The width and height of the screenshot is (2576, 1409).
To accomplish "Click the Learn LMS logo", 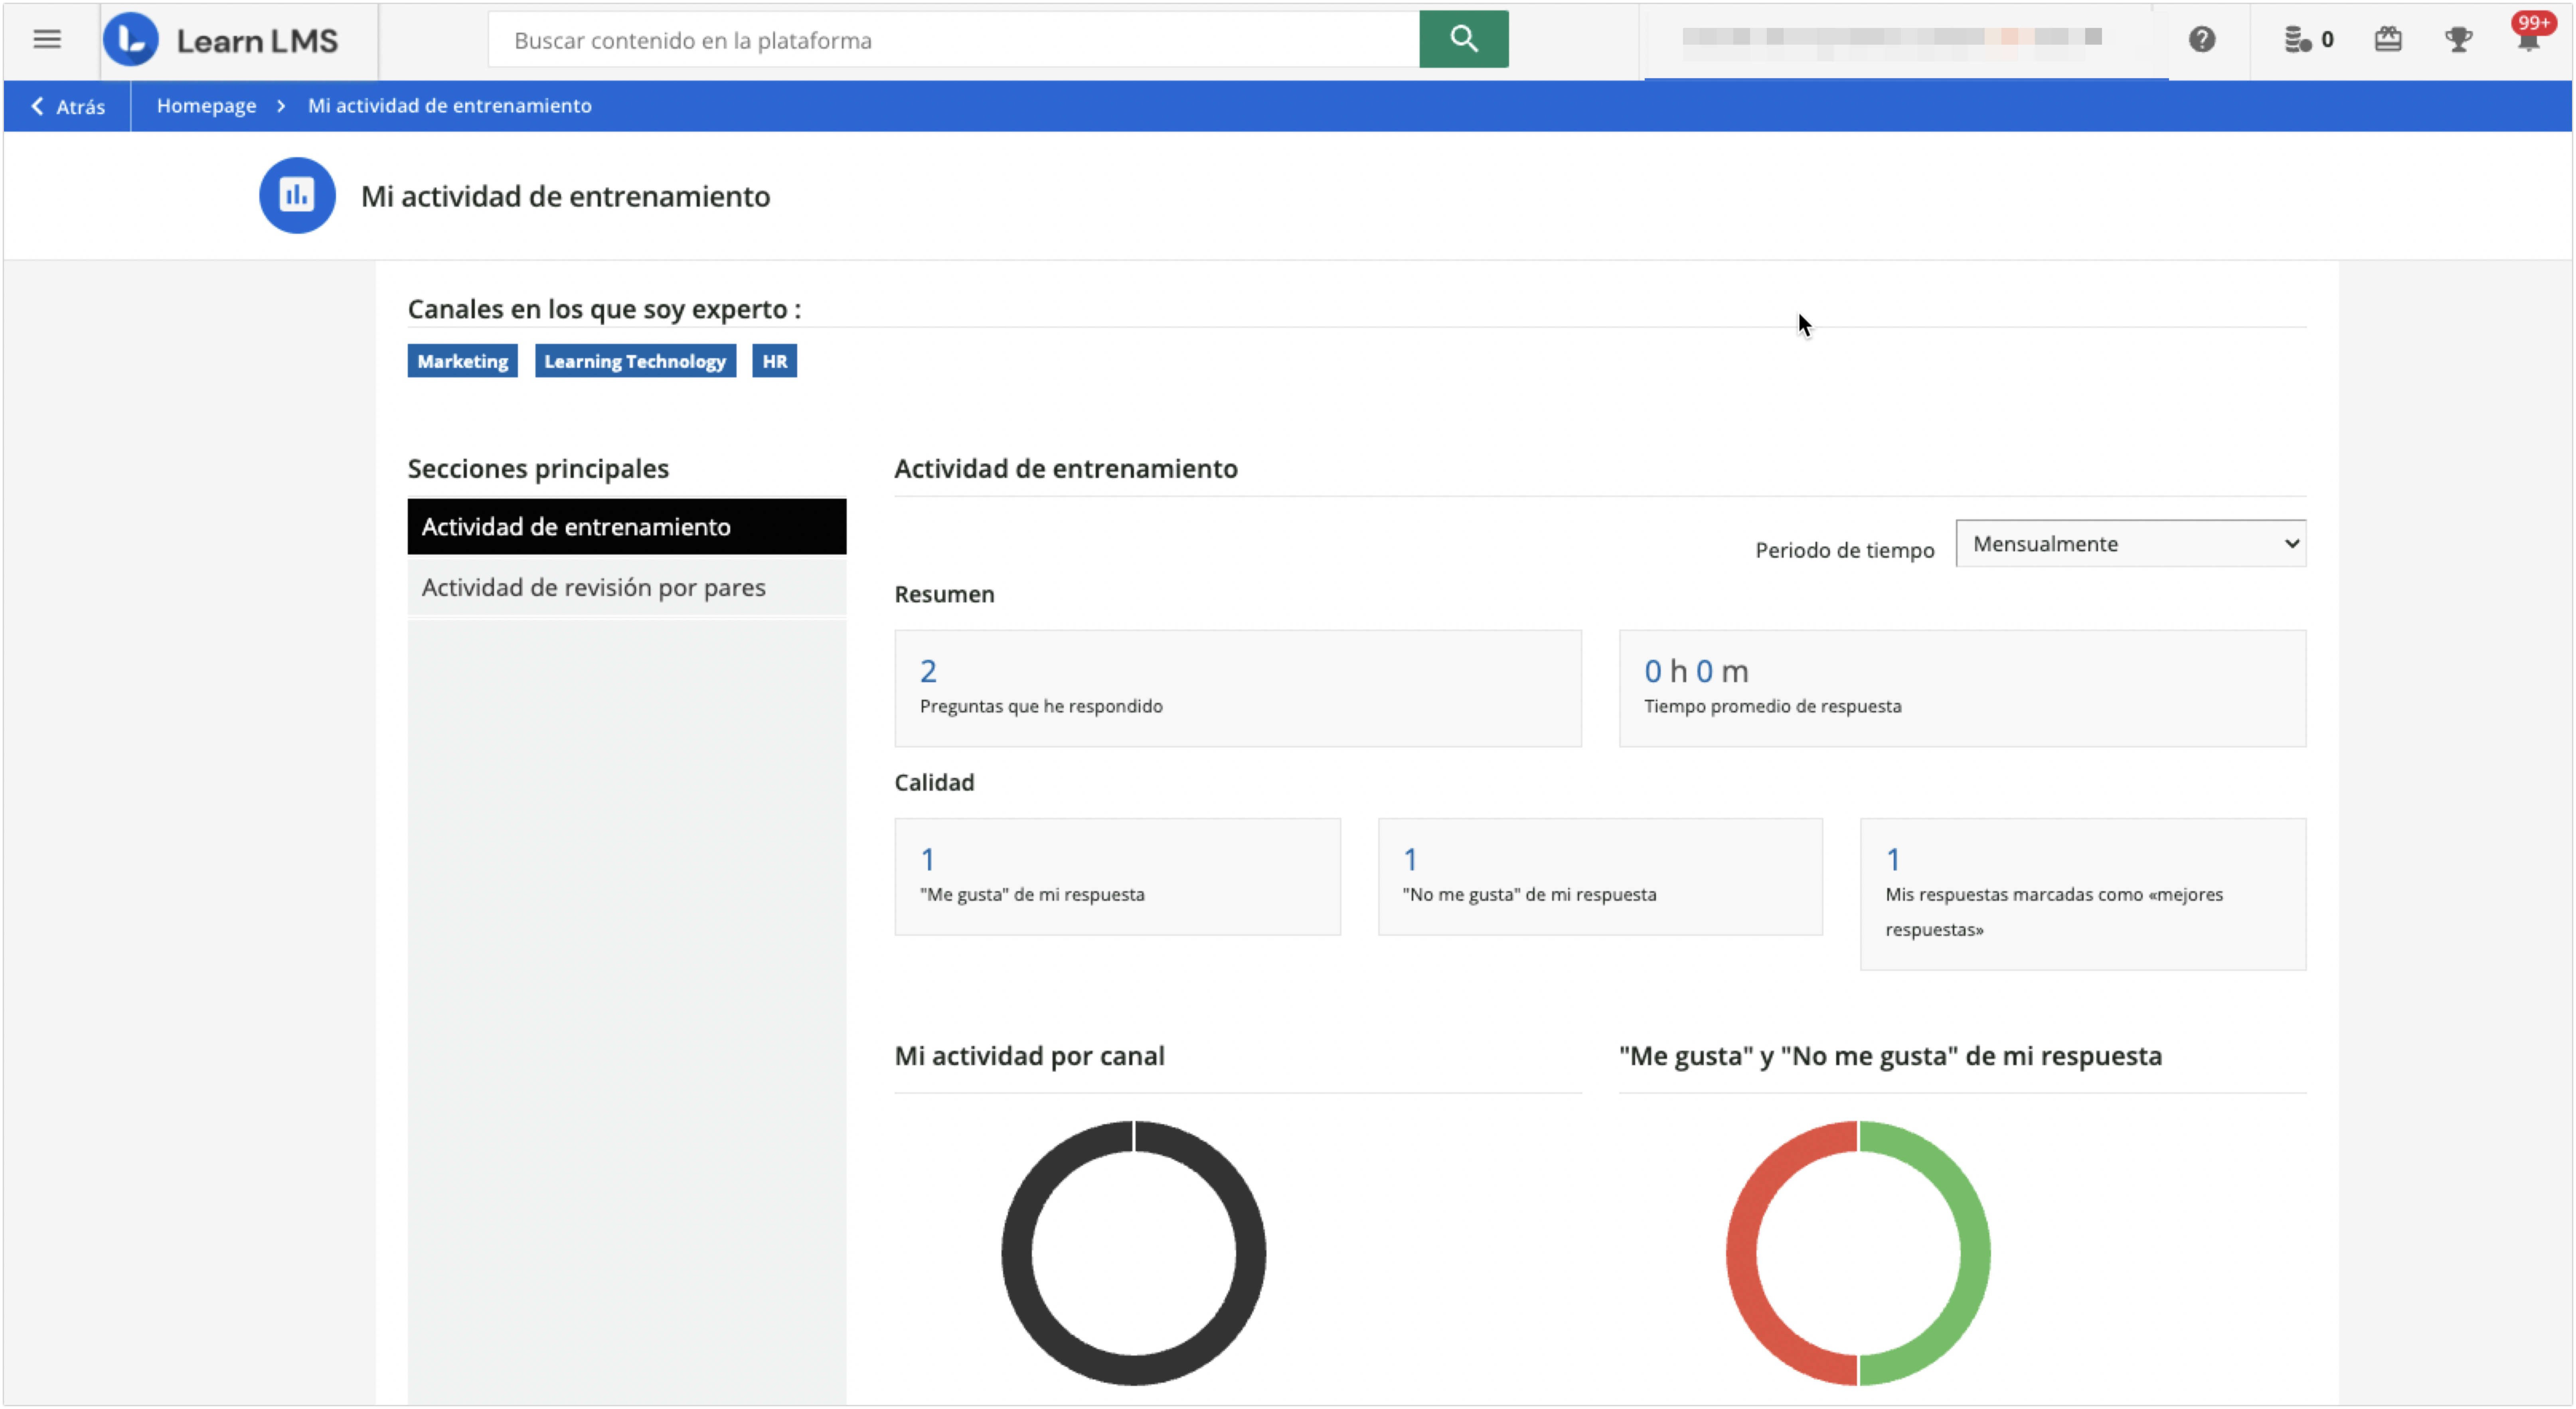I will [x=221, y=40].
